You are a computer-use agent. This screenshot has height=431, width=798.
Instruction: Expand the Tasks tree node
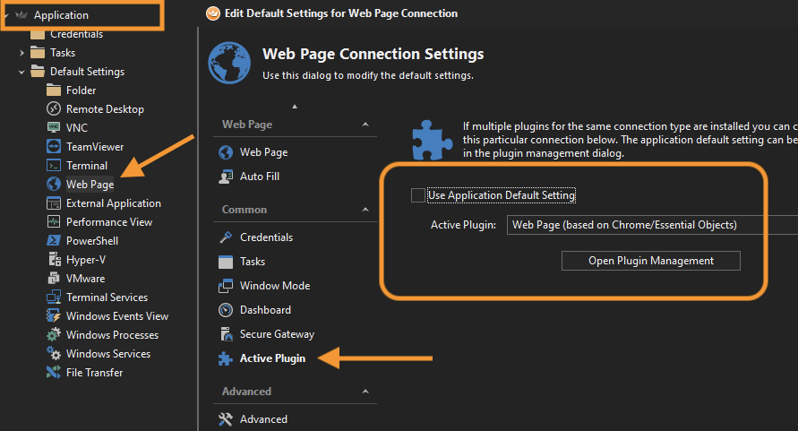tap(22, 53)
